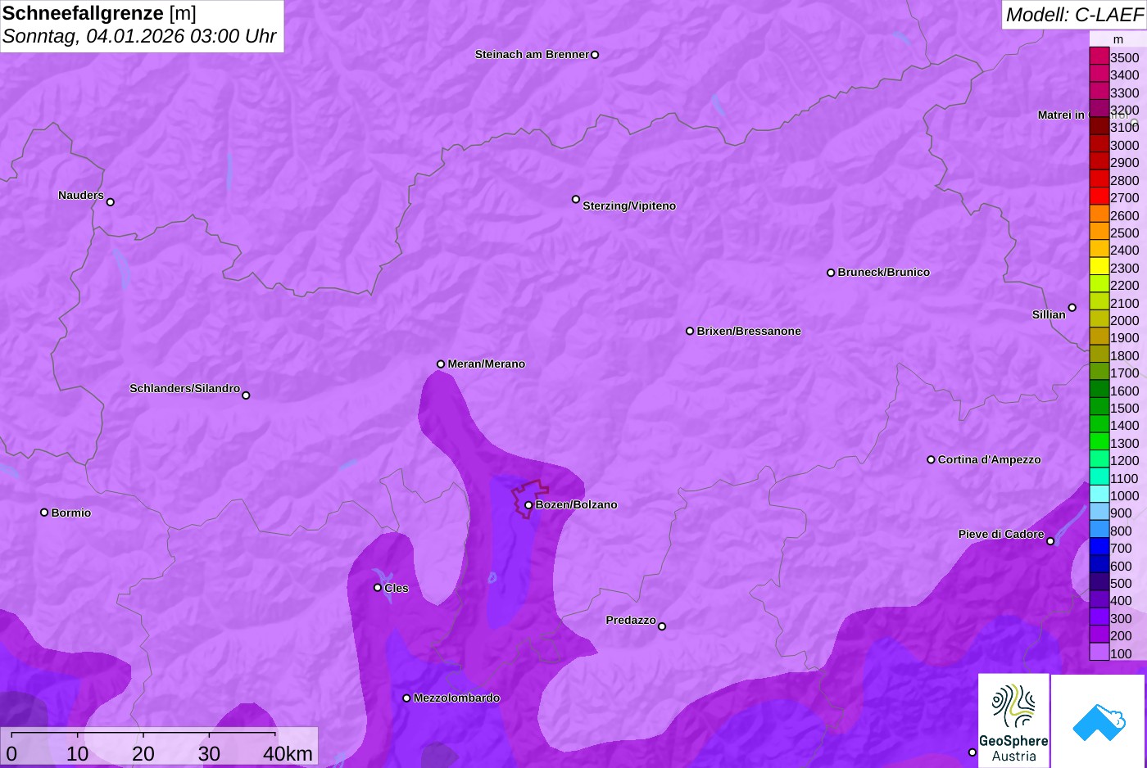The height and width of the screenshot is (768, 1147).
Task: Click the Matrei in label text
Action: tap(1061, 115)
